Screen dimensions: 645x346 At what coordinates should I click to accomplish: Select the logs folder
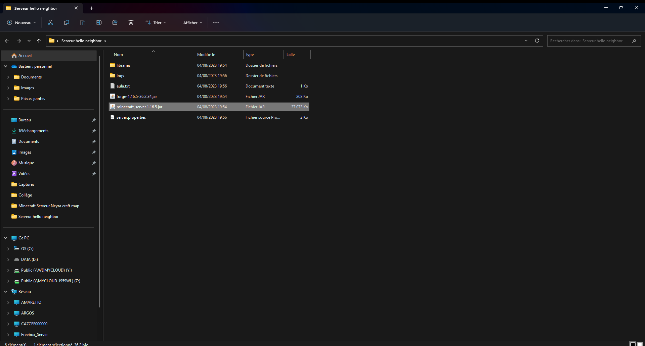pos(209,76)
